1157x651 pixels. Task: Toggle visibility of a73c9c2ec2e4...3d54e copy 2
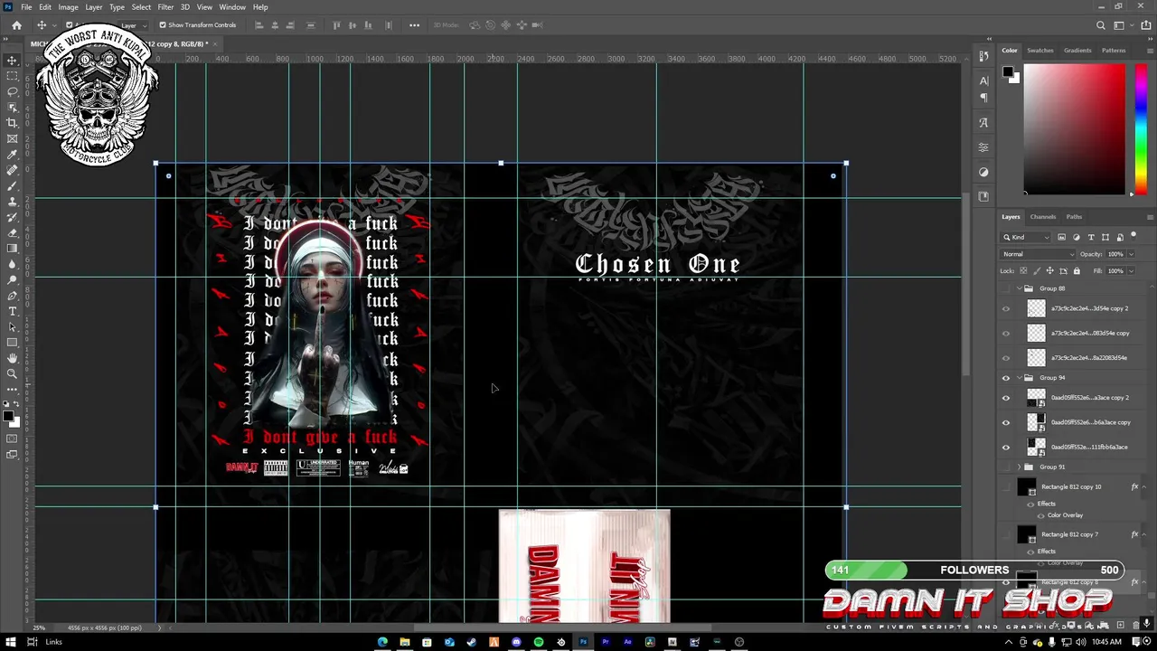1006,308
